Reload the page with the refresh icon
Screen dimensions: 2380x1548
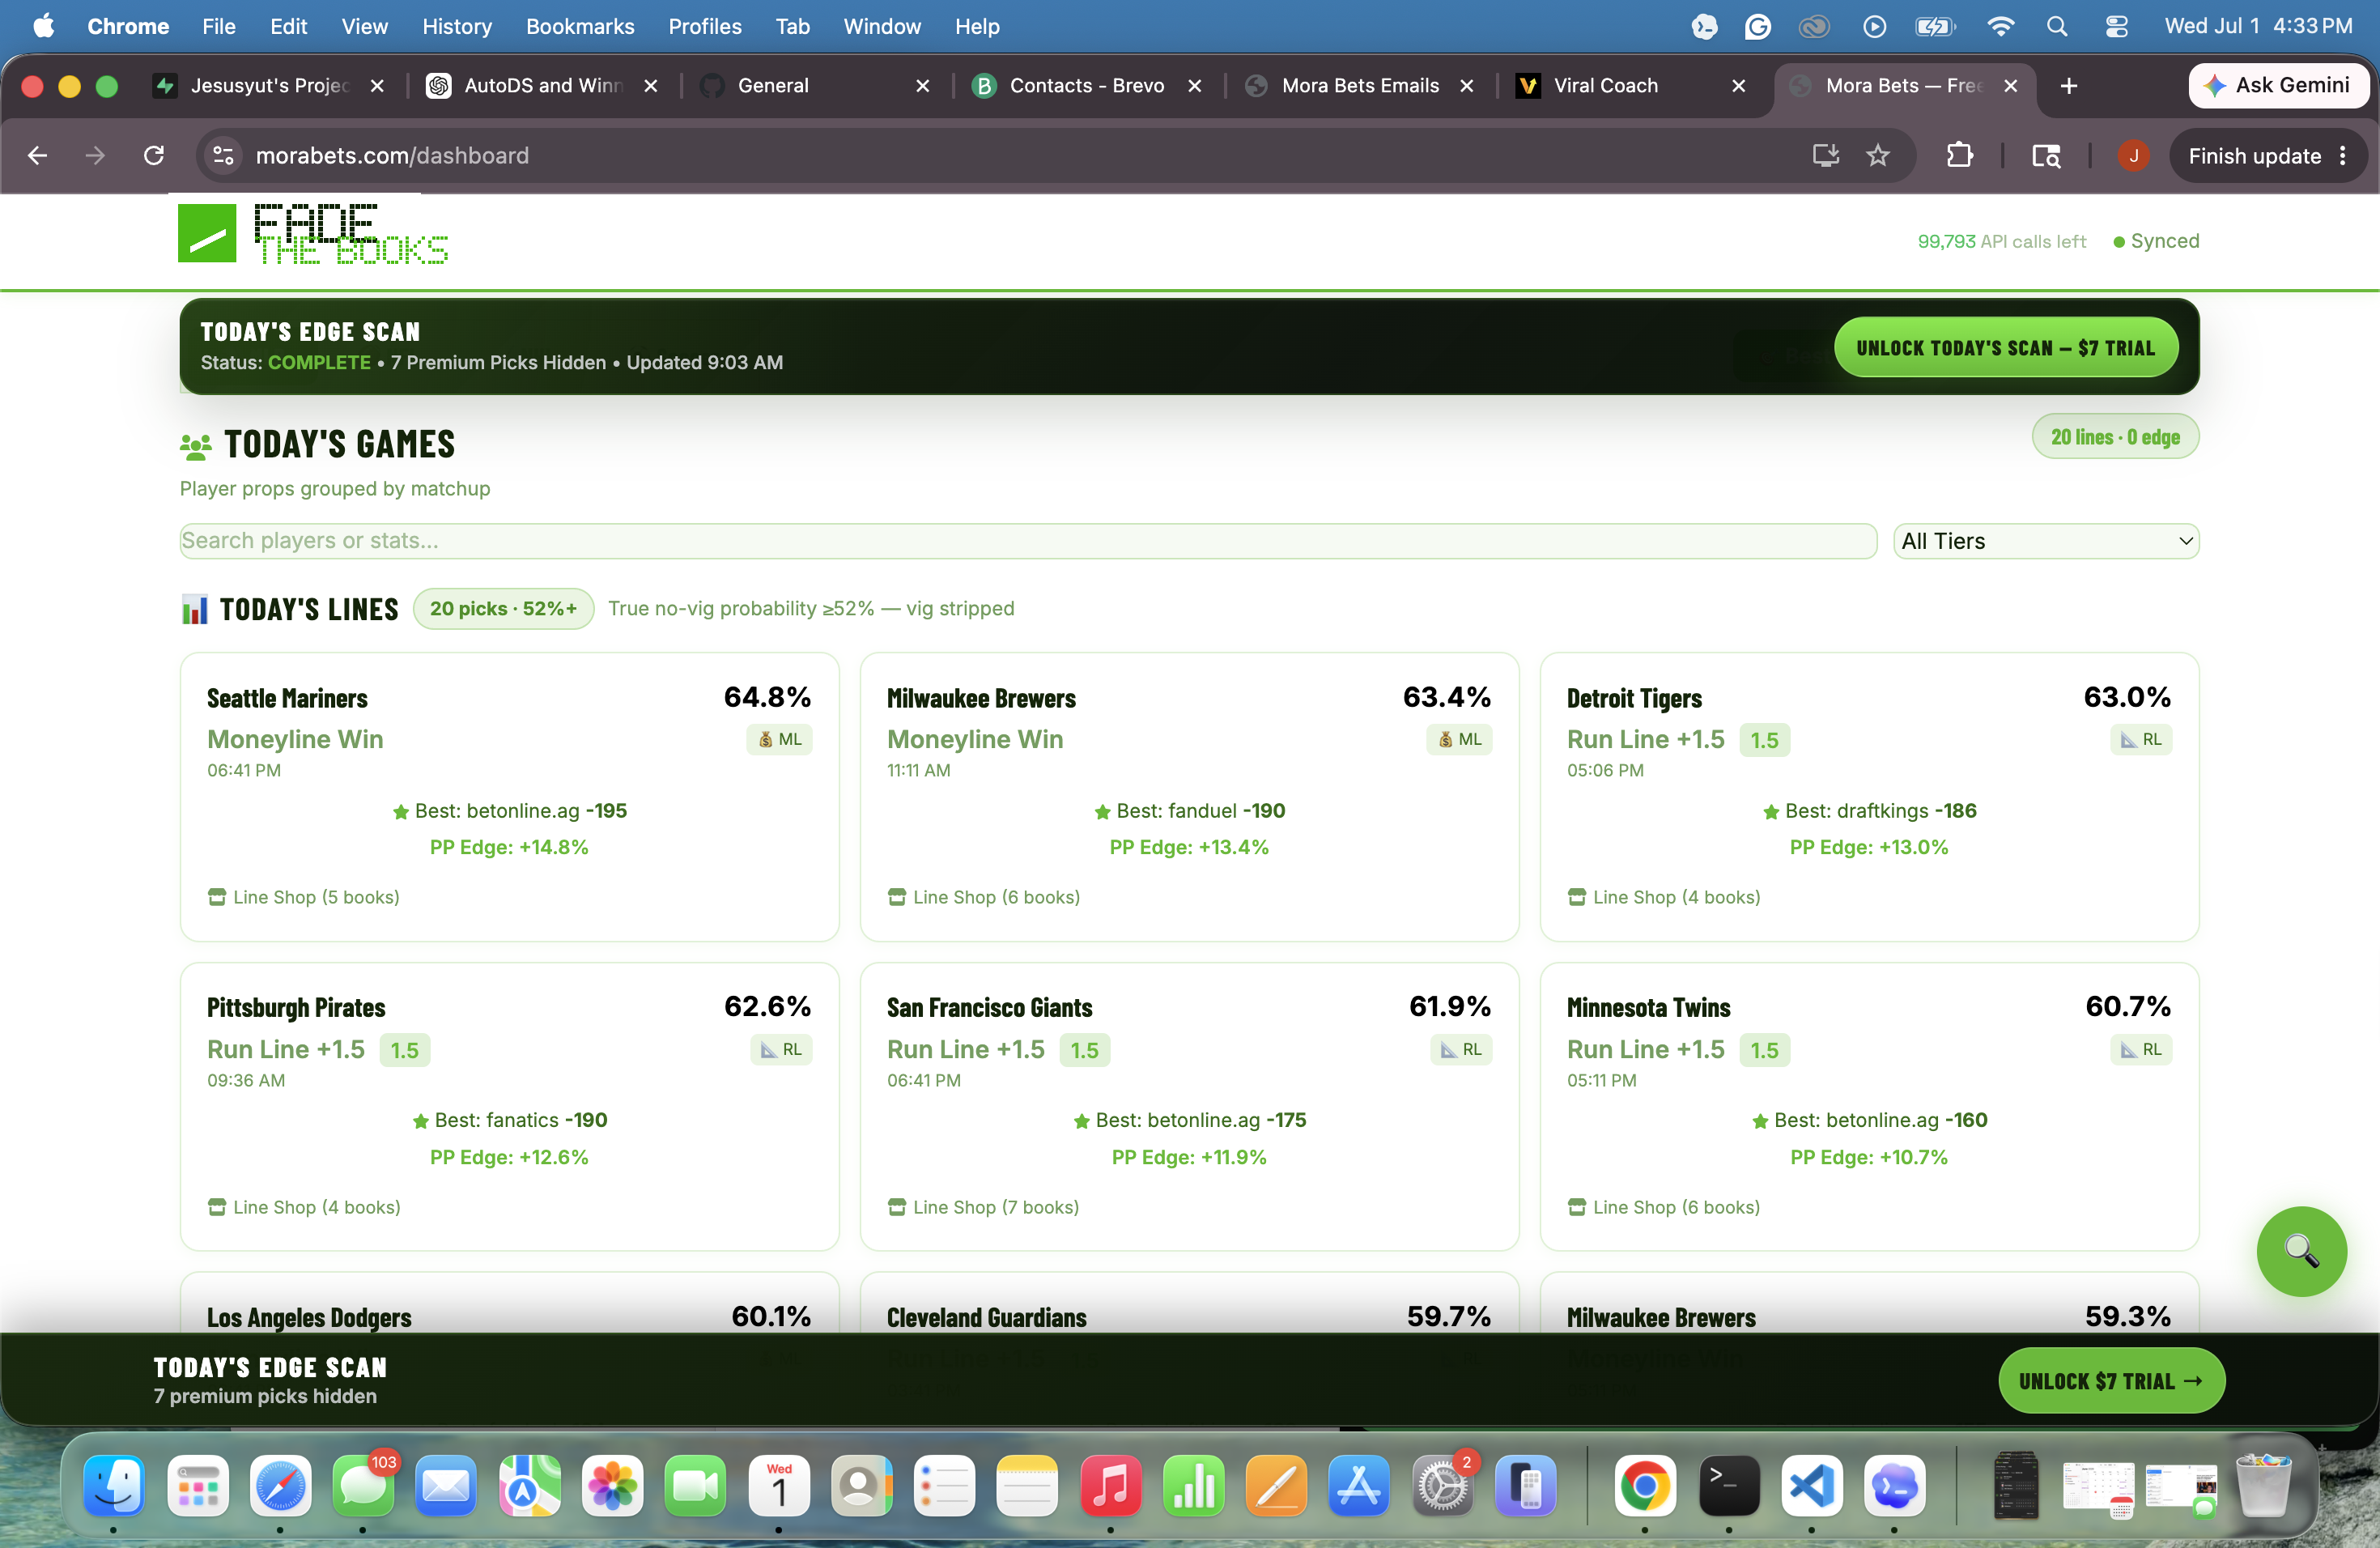click(153, 156)
